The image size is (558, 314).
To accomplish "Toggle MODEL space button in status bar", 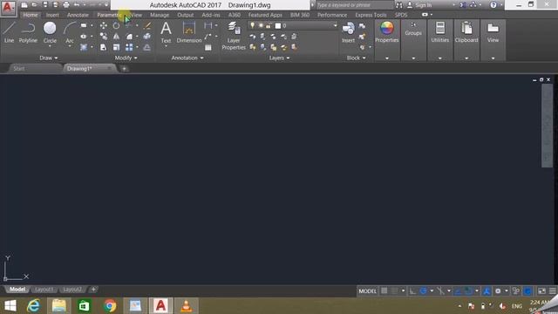I will click(367, 290).
